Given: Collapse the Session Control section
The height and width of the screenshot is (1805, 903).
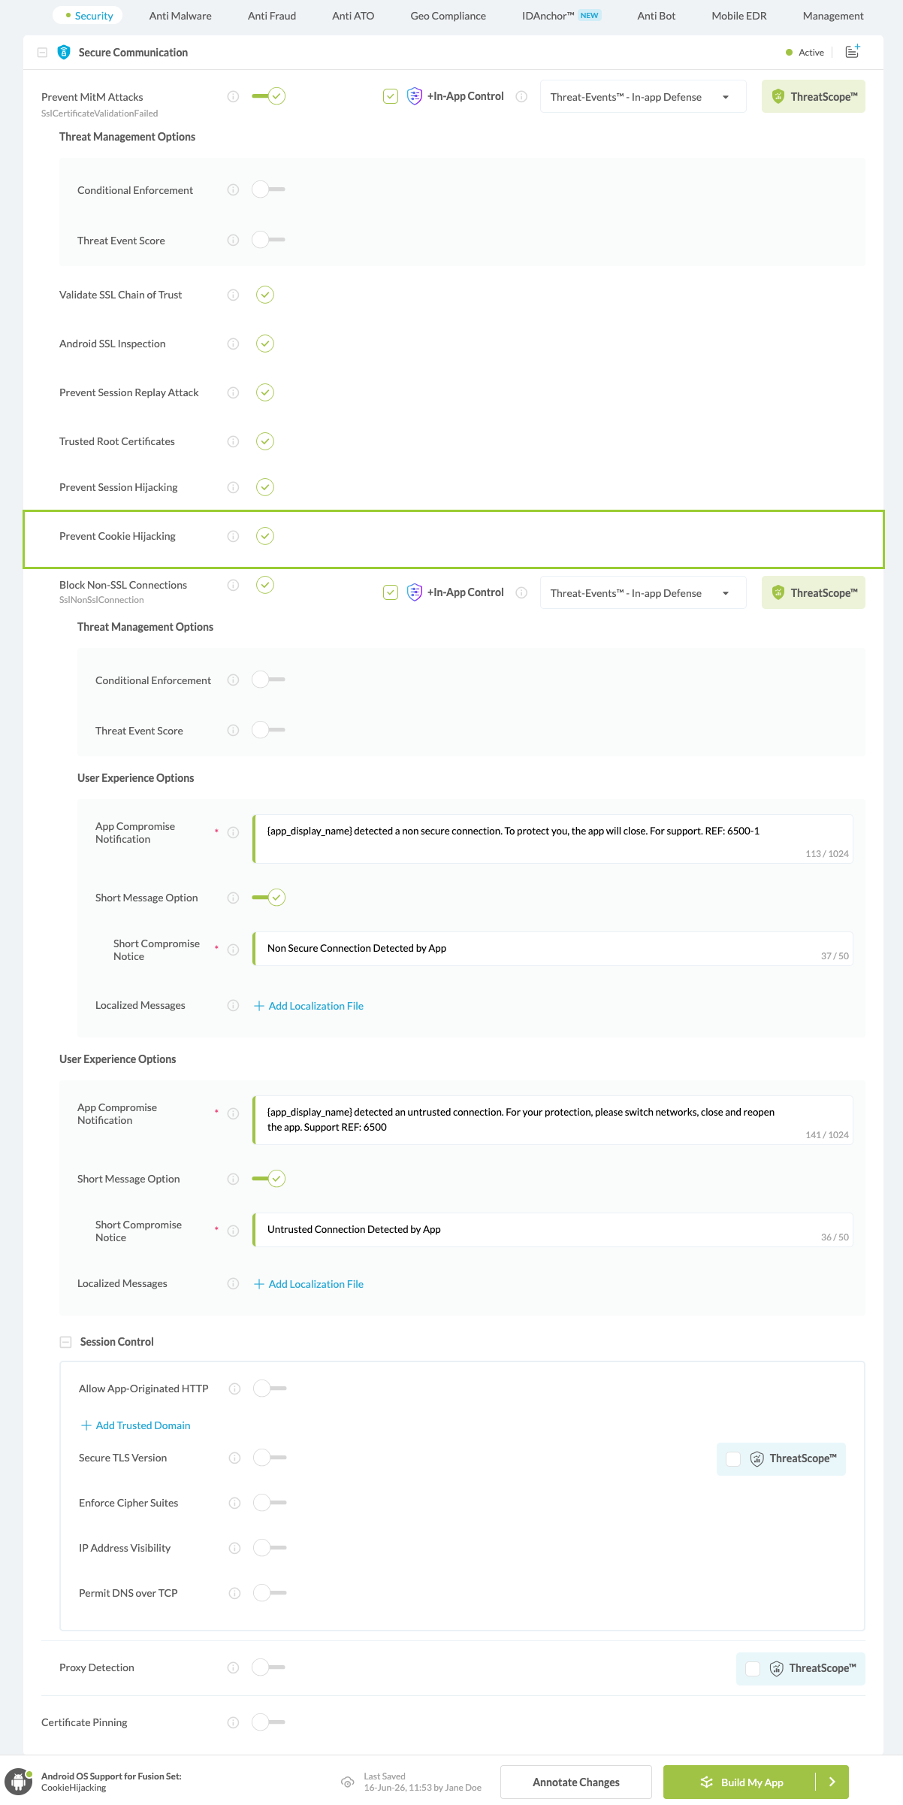Looking at the screenshot, I should pyautogui.click(x=65, y=1342).
